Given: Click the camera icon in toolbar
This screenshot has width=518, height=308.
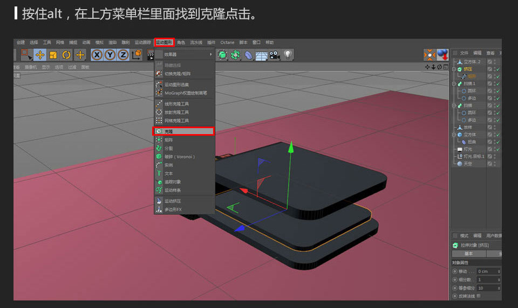Looking at the screenshot, I should tap(275, 55).
